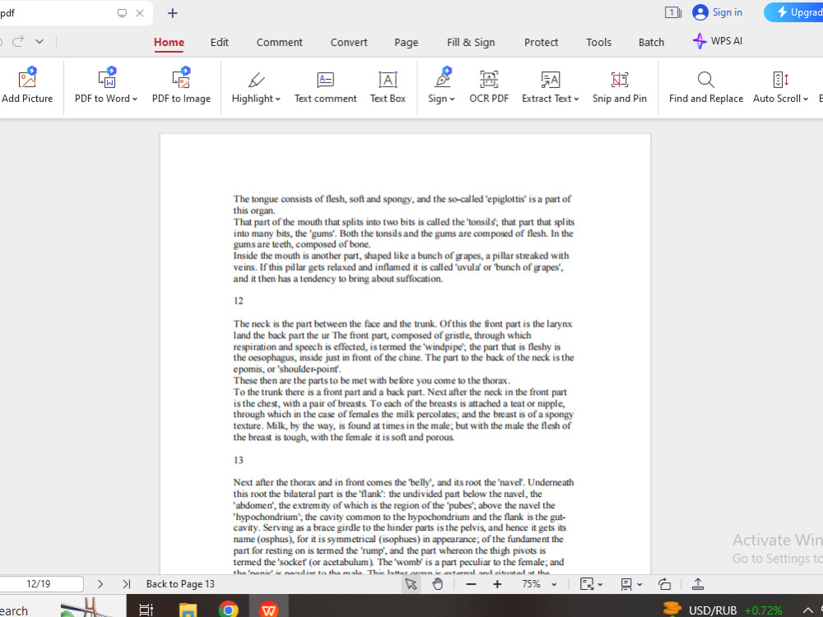Rotate the current page
The height and width of the screenshot is (617, 823).
(x=665, y=584)
